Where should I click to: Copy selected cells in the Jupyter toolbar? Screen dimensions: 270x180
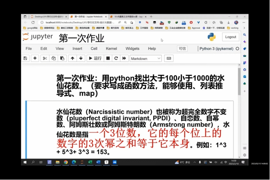point(53,58)
